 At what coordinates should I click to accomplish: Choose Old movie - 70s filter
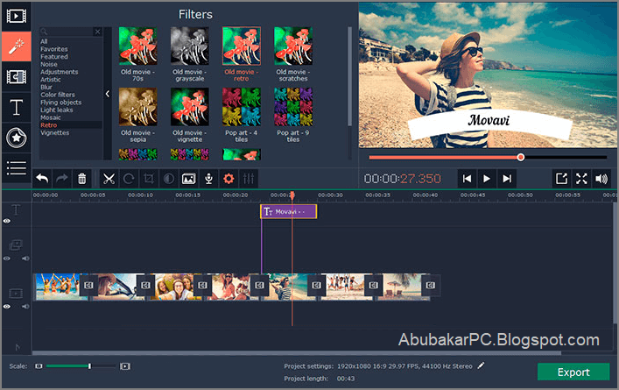pyautogui.click(x=137, y=46)
